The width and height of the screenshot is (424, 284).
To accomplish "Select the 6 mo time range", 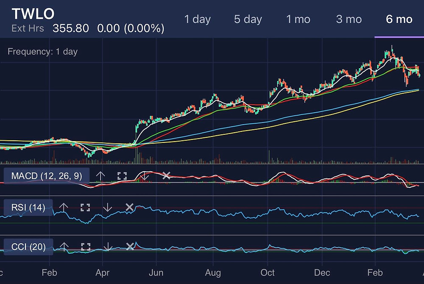I will pos(399,19).
